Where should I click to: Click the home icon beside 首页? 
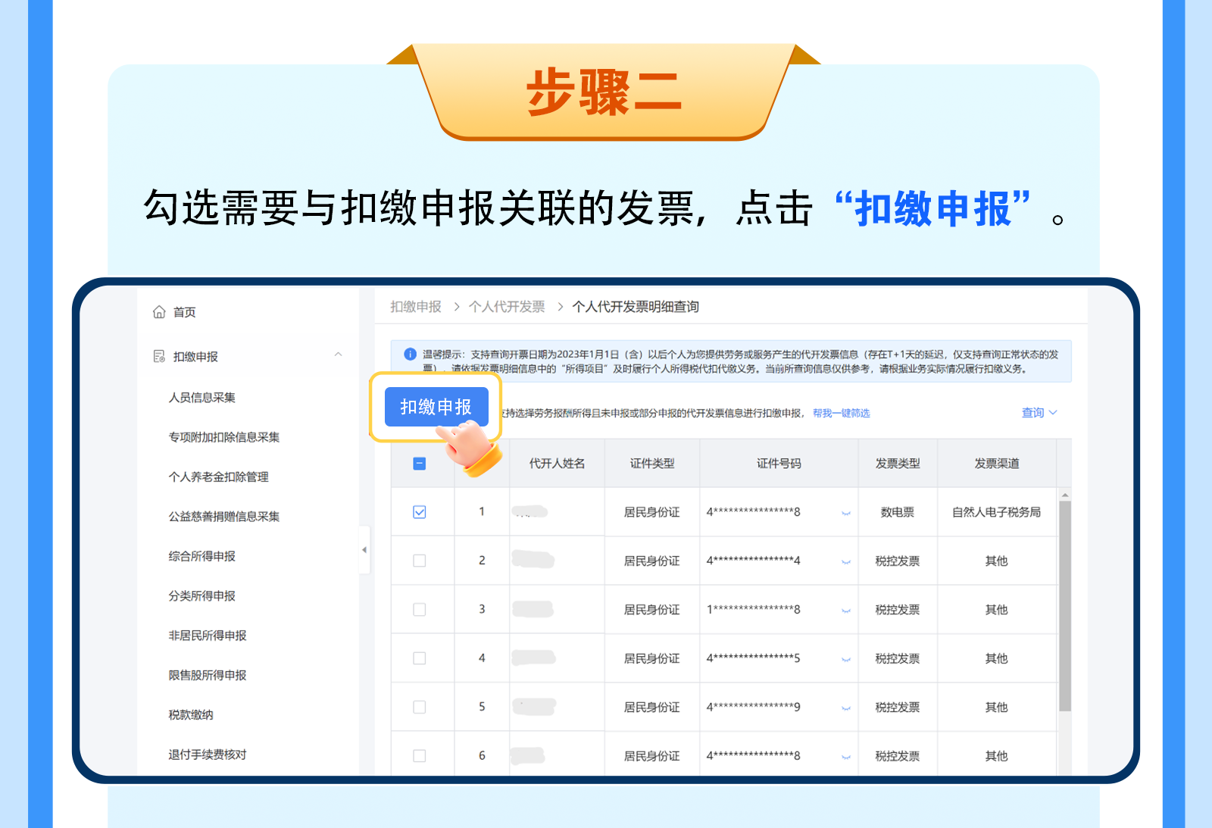pos(159,312)
